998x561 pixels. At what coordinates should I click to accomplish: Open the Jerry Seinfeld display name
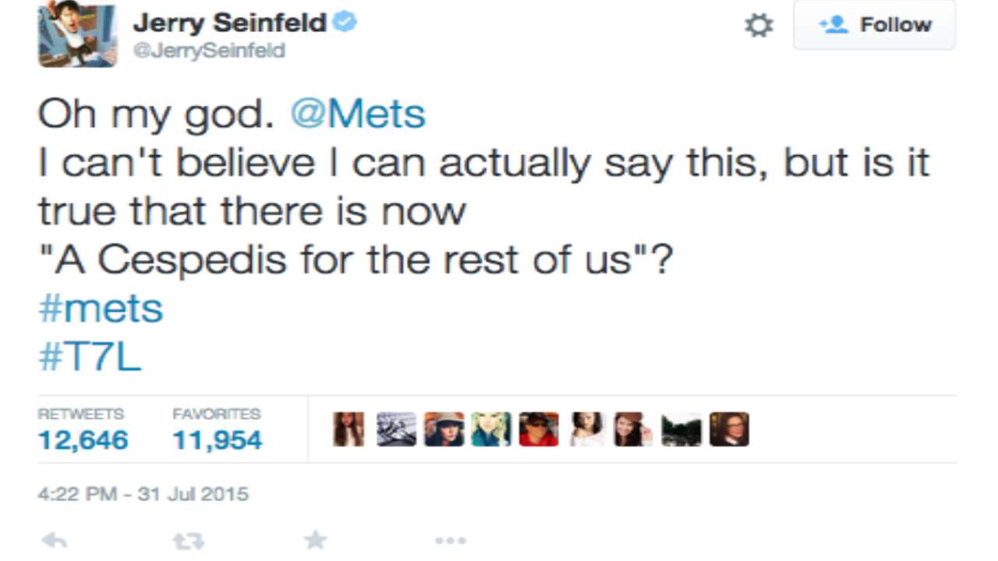click(229, 23)
